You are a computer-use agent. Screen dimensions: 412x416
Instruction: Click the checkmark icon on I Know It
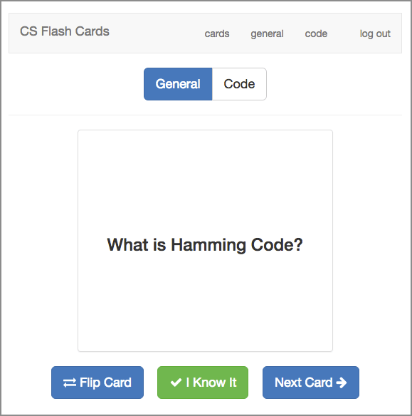[176, 383]
